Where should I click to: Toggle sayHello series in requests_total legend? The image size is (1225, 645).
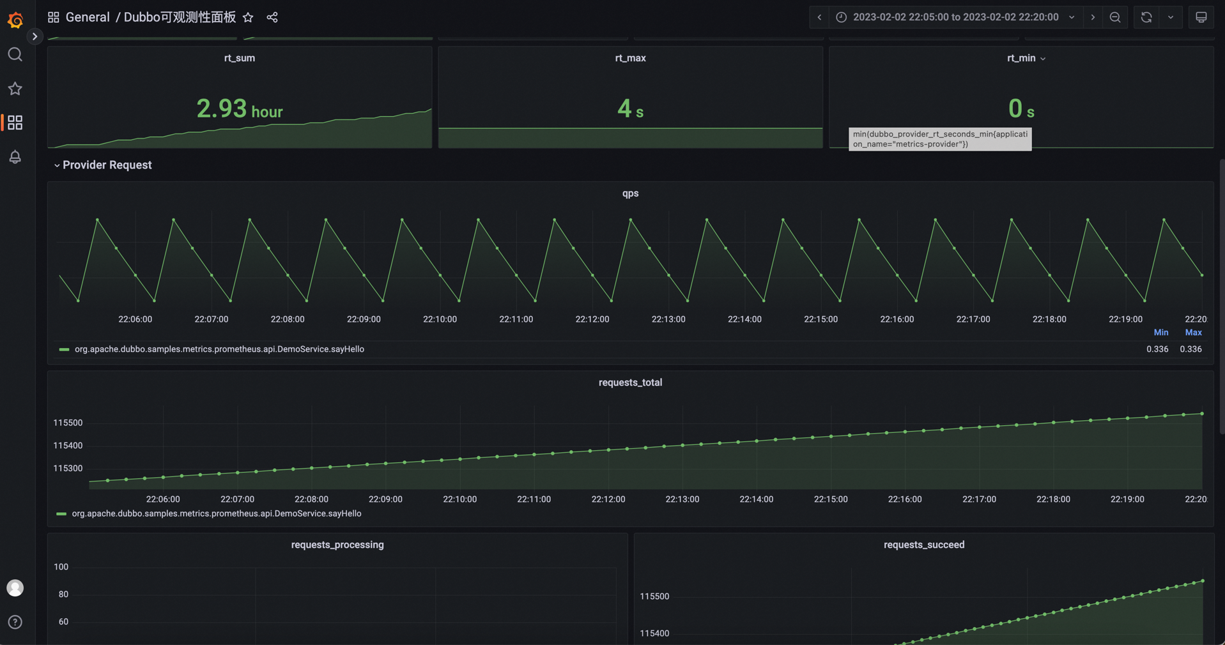[216, 513]
